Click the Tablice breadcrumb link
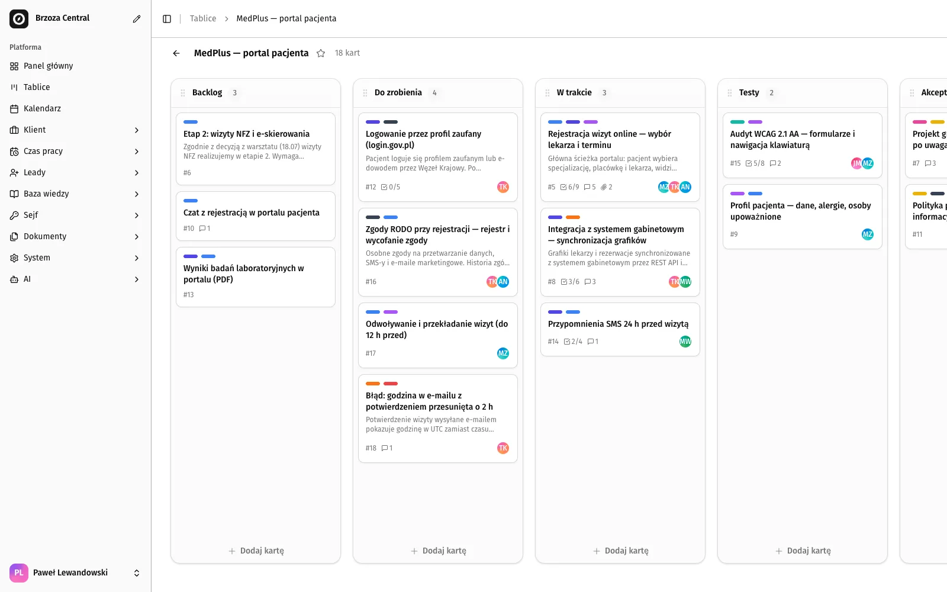 (x=203, y=19)
